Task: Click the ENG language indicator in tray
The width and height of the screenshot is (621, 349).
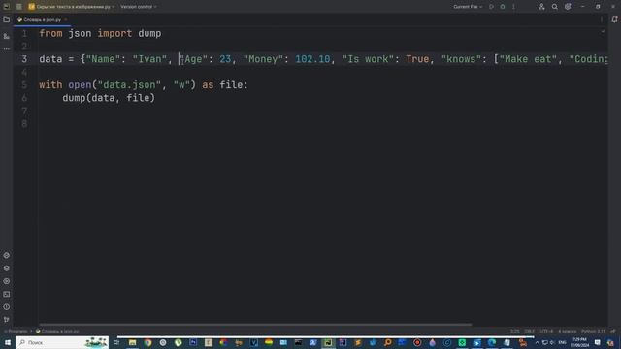Action: (x=563, y=342)
